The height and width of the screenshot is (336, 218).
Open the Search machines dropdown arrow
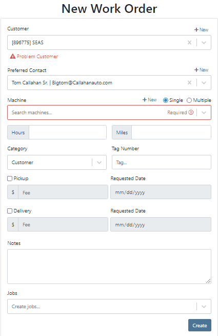coord(204,112)
